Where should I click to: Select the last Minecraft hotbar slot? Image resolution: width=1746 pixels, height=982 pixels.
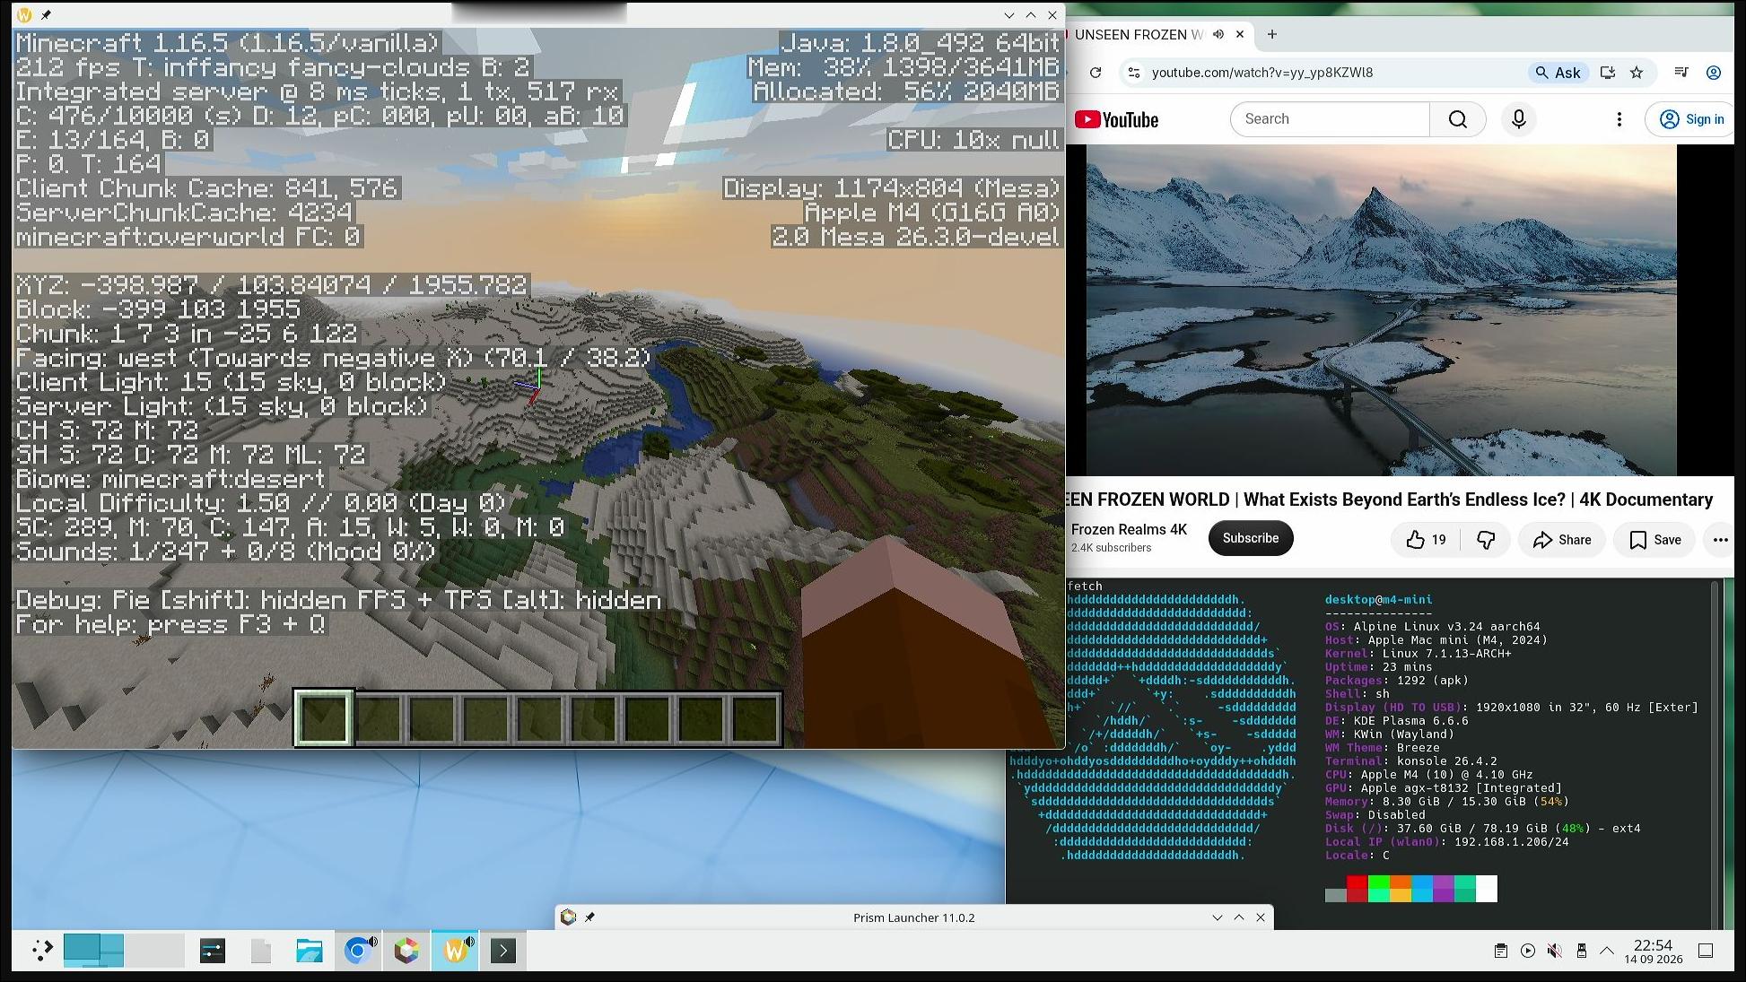pos(755,718)
